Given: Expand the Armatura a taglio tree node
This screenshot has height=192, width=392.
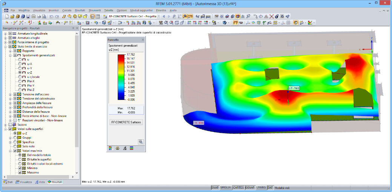Looking at the screenshot, I should 6,38.
